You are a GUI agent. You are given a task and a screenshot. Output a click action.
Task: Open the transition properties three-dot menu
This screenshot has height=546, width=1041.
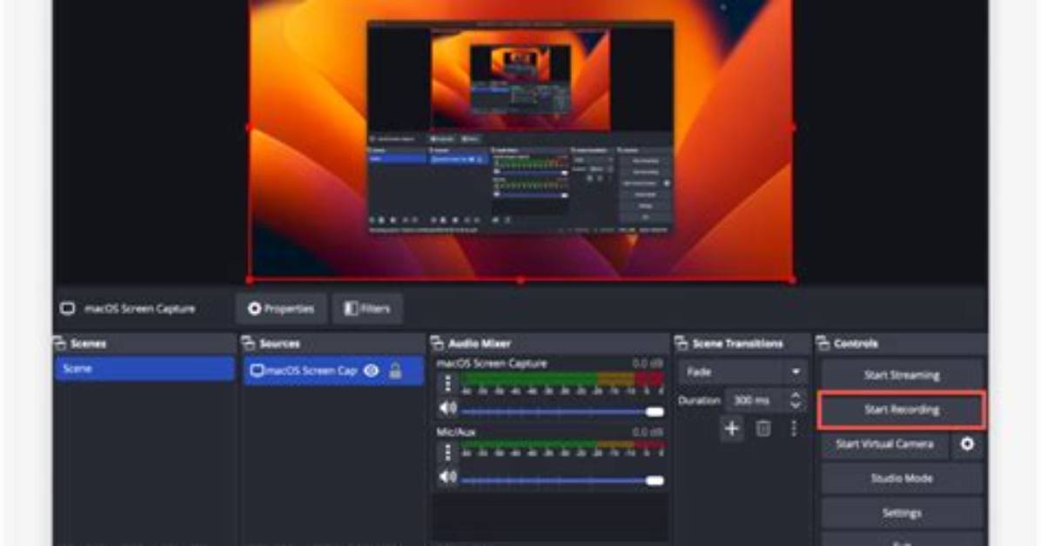794,429
